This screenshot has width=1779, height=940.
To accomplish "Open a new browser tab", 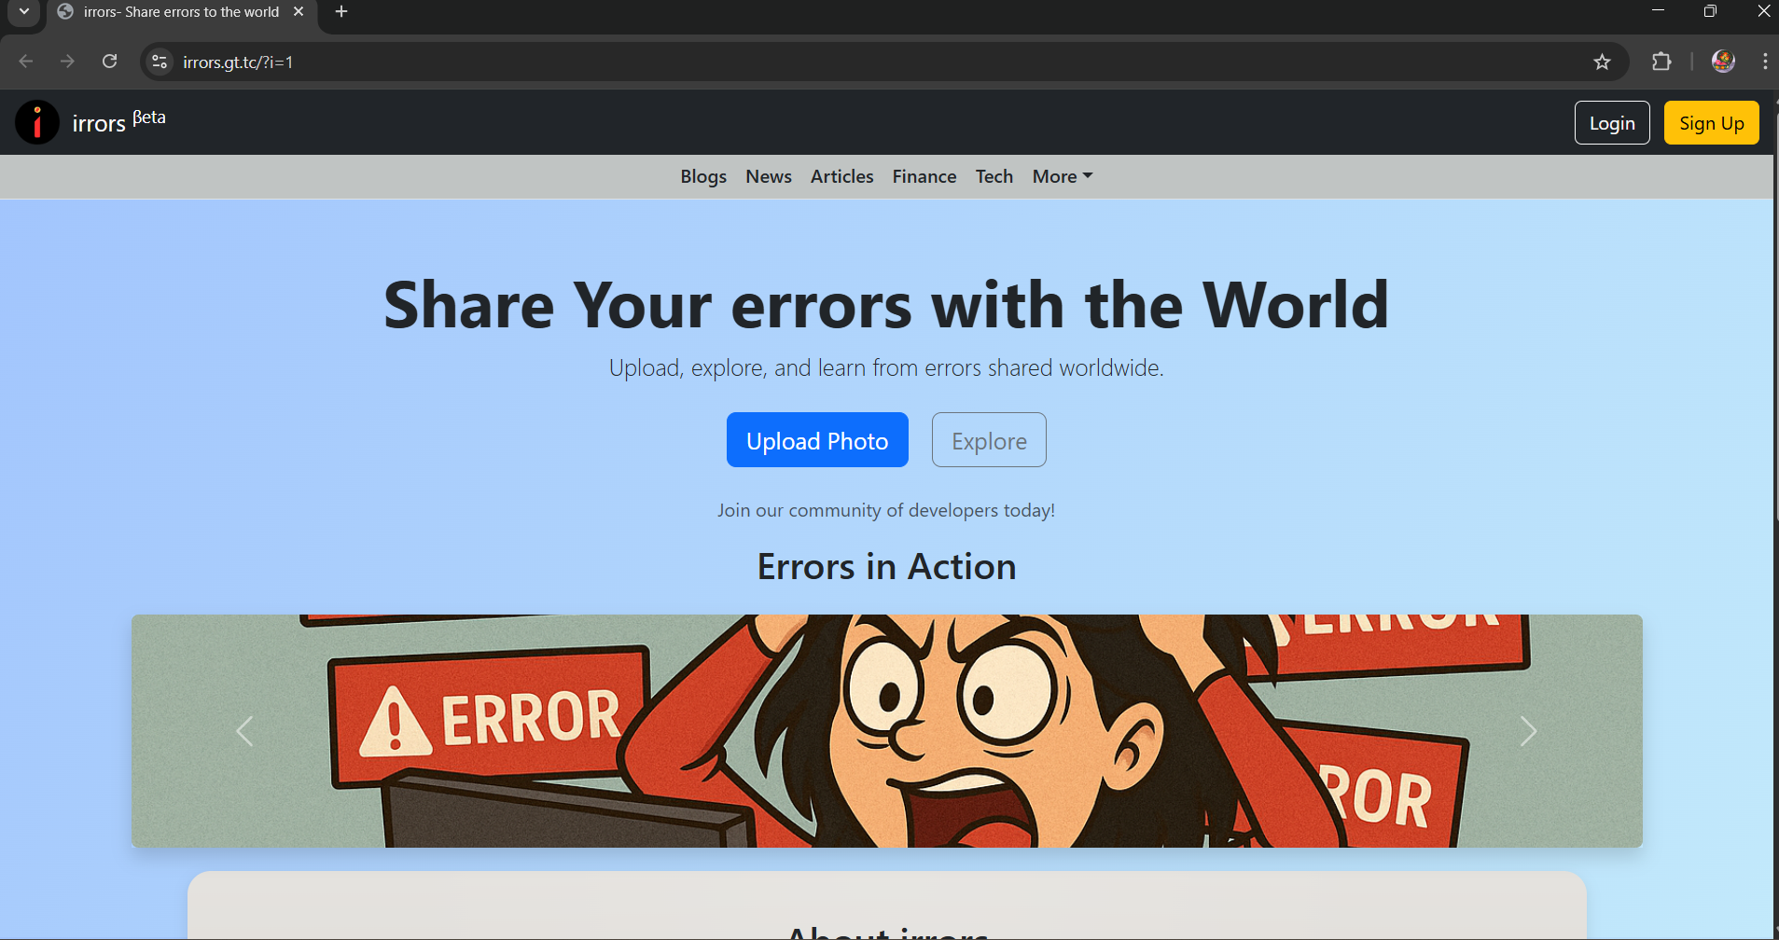I will (341, 12).
